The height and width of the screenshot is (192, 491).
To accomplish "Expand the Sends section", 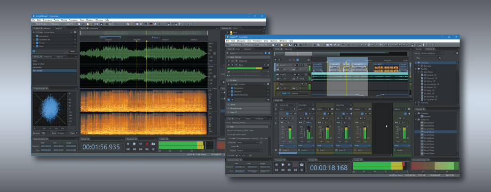I will tap(248, 105).
